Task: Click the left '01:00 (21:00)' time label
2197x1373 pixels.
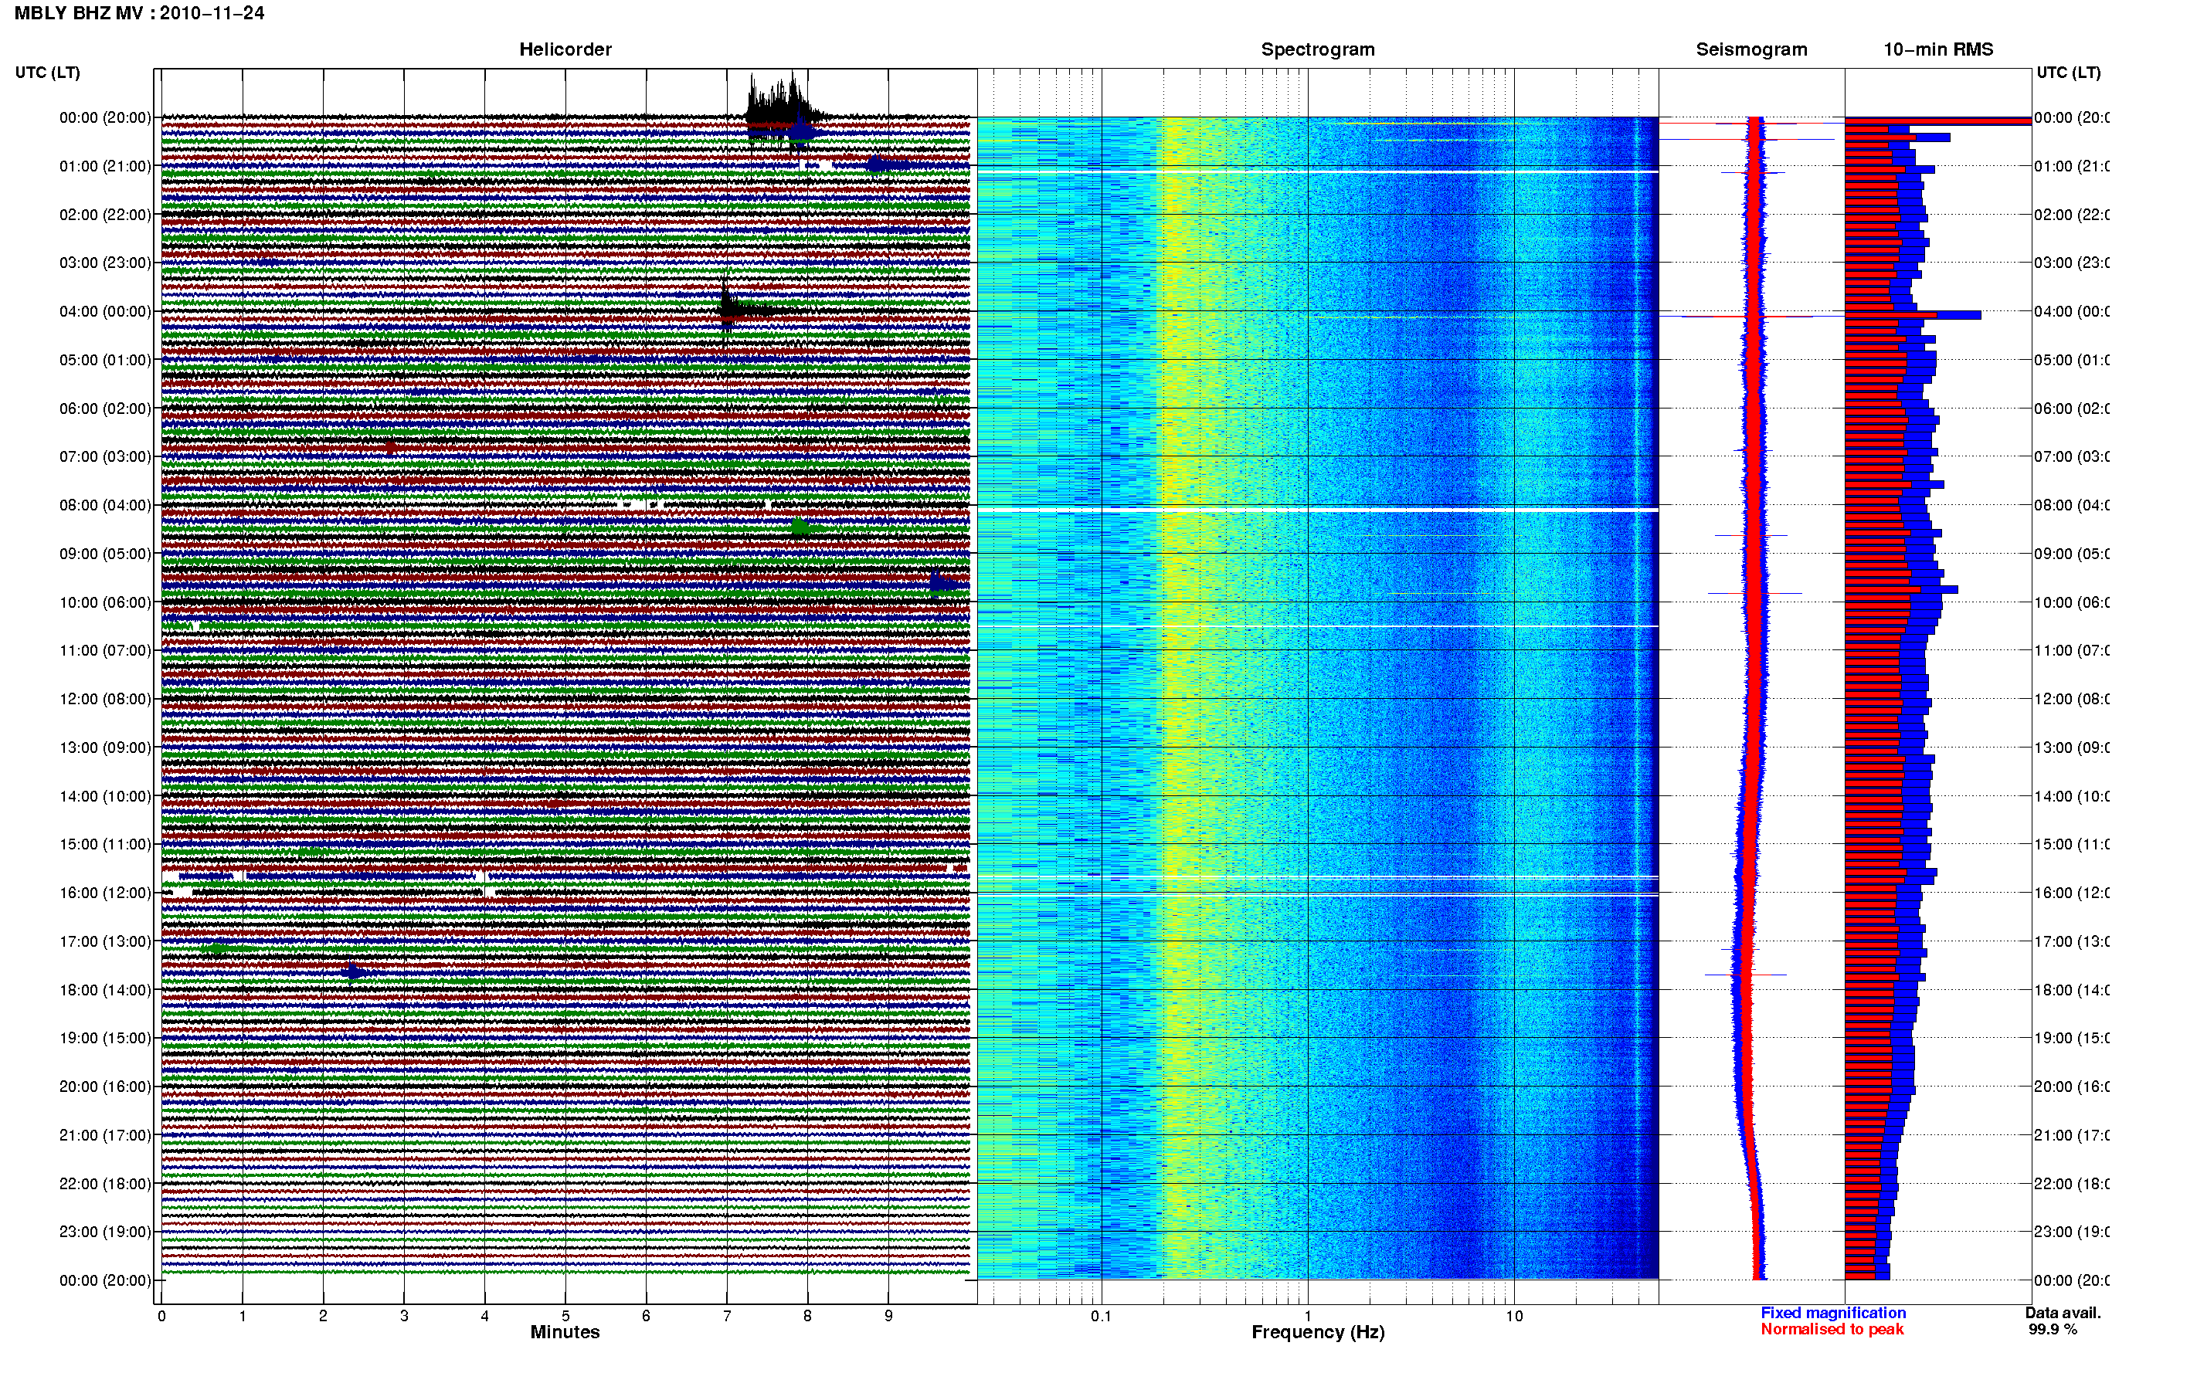Action: pos(104,166)
